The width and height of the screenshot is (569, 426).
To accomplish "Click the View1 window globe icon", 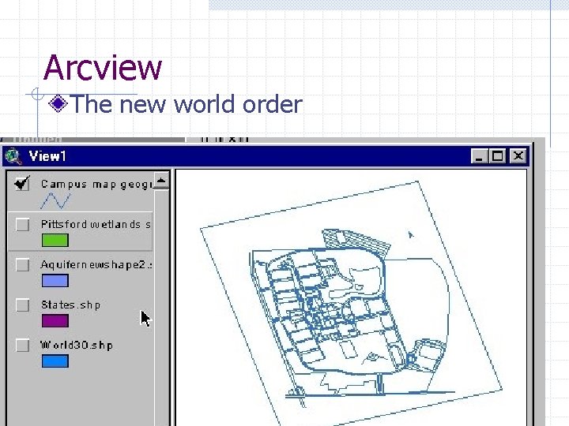I will [x=13, y=156].
